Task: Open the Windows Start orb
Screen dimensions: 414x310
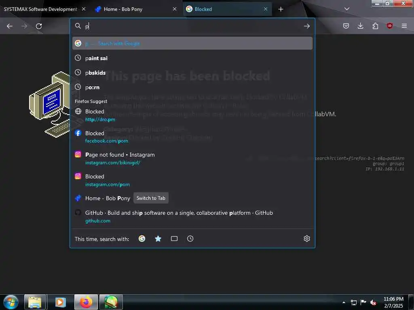Action: pos(11,302)
